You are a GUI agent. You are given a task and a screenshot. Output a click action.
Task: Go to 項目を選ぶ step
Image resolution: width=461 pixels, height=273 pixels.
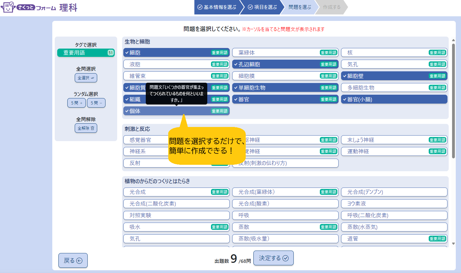coord(262,7)
